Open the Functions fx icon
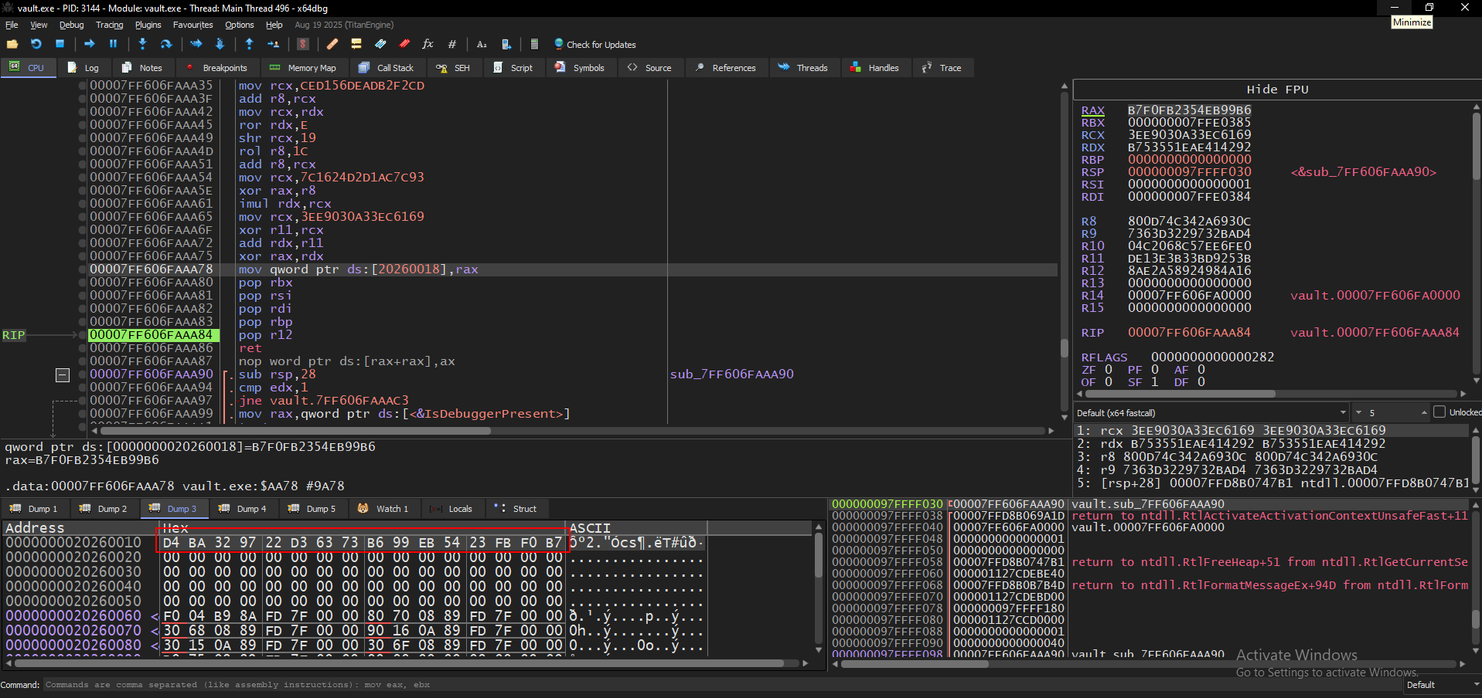Image resolution: width=1482 pixels, height=698 pixels. click(428, 44)
